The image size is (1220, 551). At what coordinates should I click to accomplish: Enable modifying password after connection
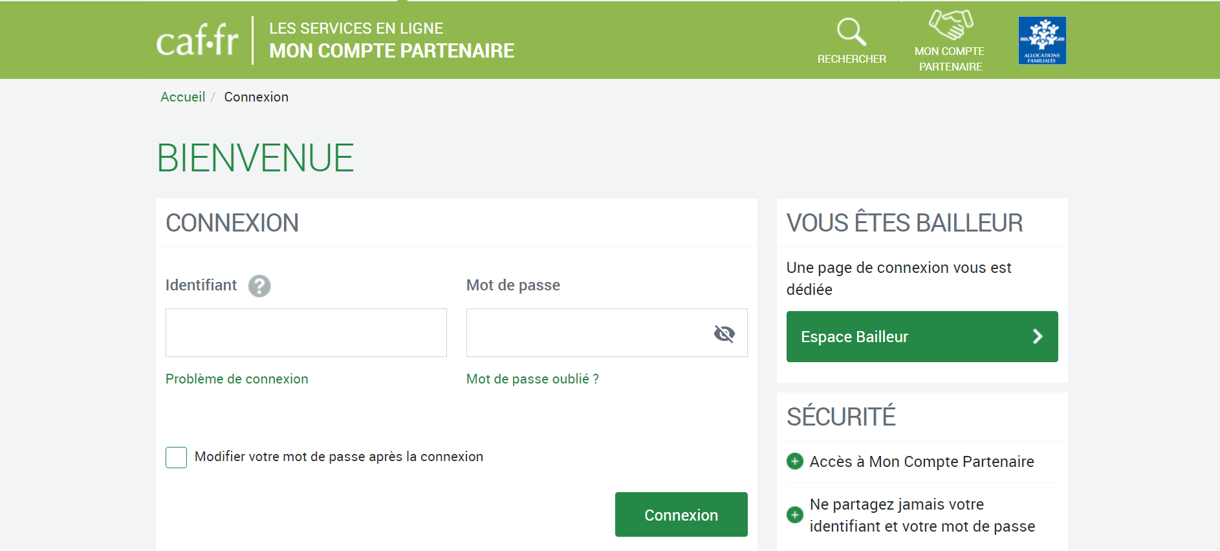point(175,457)
